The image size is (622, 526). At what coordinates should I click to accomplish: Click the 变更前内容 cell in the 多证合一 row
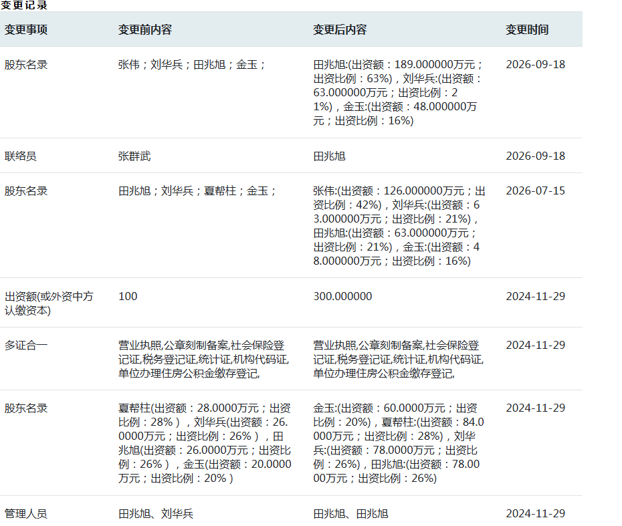tap(204, 360)
